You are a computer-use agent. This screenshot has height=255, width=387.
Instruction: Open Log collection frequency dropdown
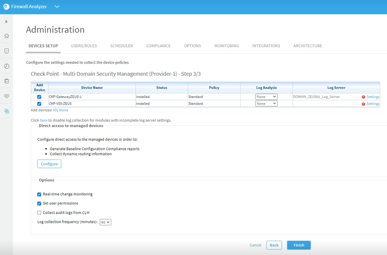point(105,222)
